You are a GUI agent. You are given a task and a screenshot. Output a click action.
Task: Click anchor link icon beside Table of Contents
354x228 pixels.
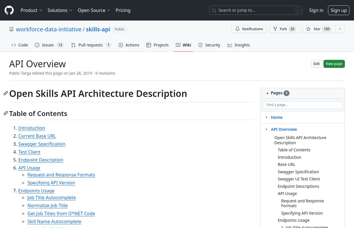click(x=6, y=113)
